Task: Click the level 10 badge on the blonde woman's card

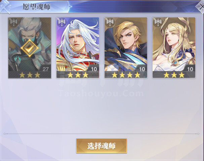Action: click(190, 69)
